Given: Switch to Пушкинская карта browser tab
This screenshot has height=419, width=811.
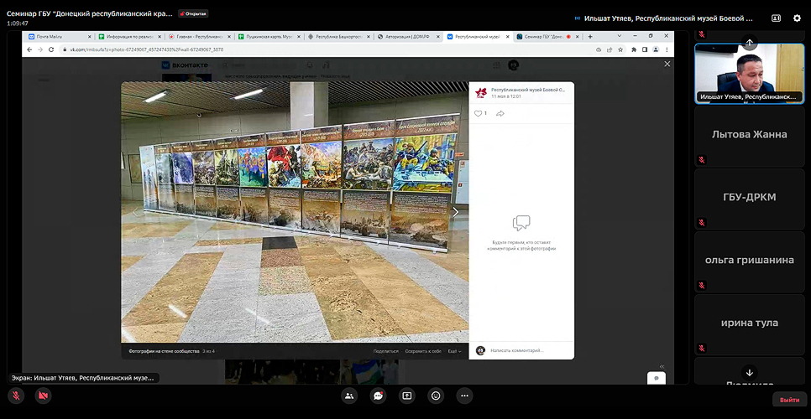Looking at the screenshot, I should coord(268,37).
